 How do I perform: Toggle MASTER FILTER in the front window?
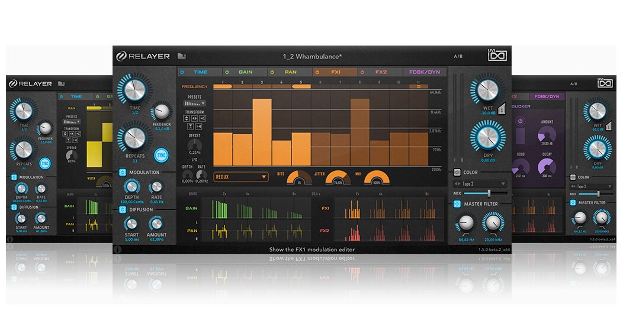coord(457,204)
